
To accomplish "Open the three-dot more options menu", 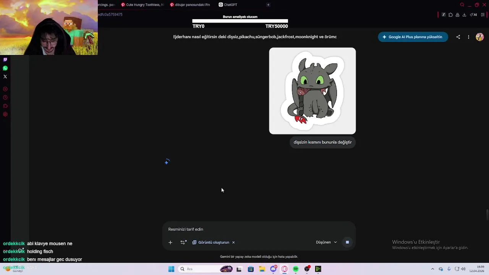I will point(468,37).
